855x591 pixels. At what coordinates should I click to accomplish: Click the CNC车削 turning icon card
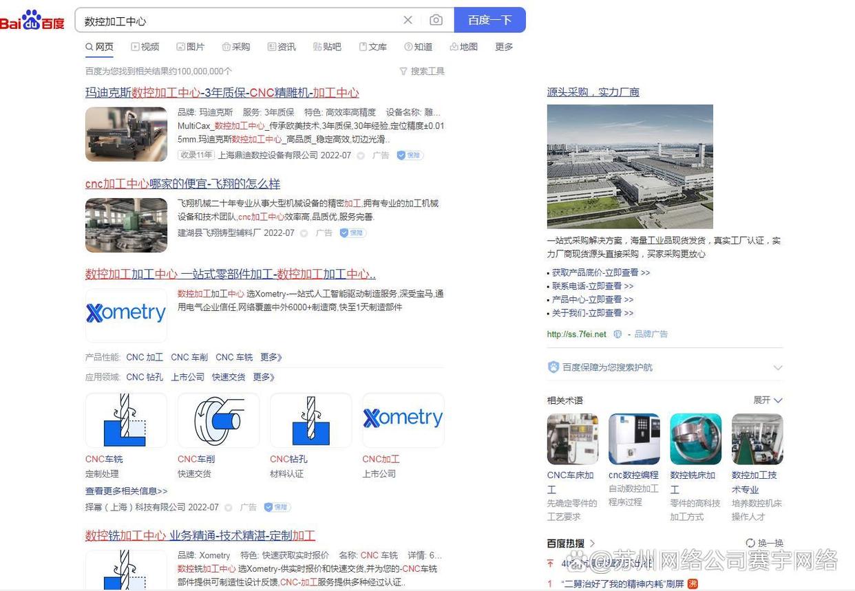218,420
